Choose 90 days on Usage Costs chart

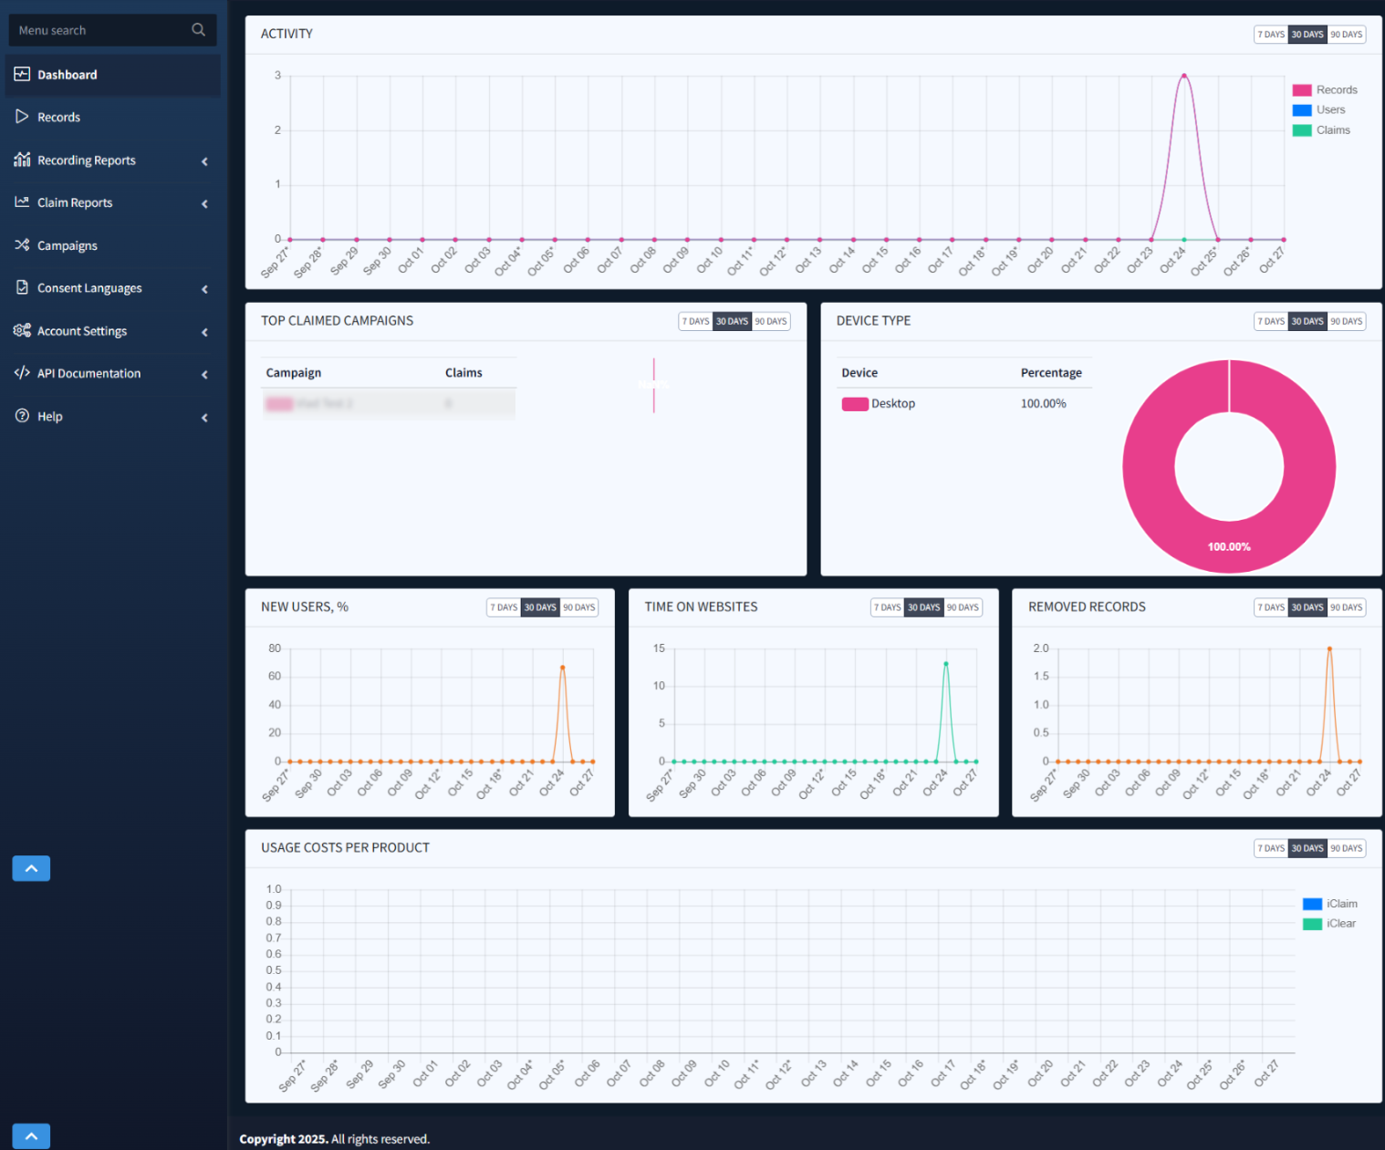tap(1346, 848)
